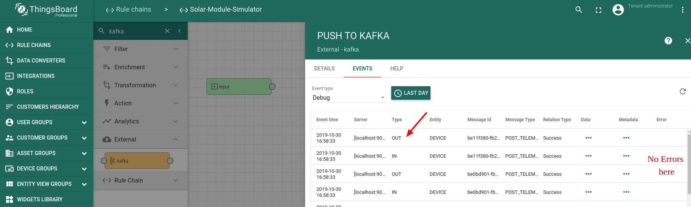The width and height of the screenshot is (691, 207).
Task: Open Metadata for IN be0bd901 event
Action: pos(626,192)
